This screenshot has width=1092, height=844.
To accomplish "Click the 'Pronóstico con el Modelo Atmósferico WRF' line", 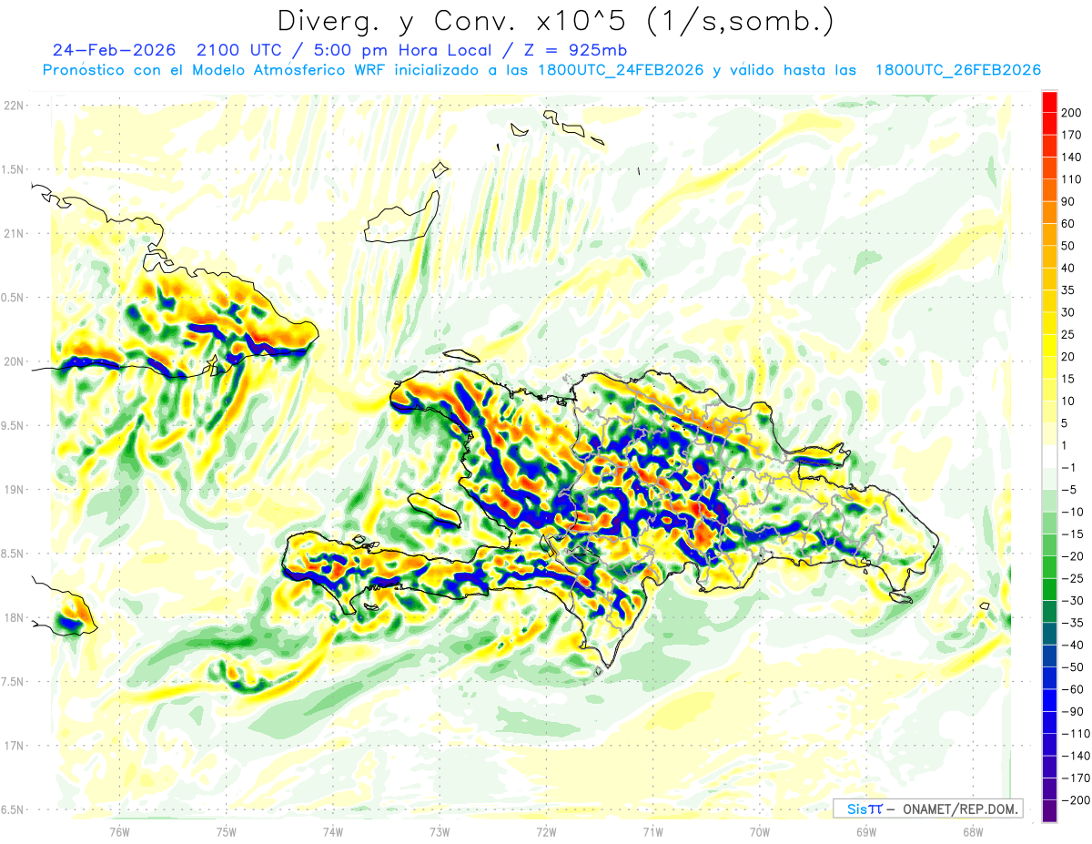I will pyautogui.click(x=215, y=70).
